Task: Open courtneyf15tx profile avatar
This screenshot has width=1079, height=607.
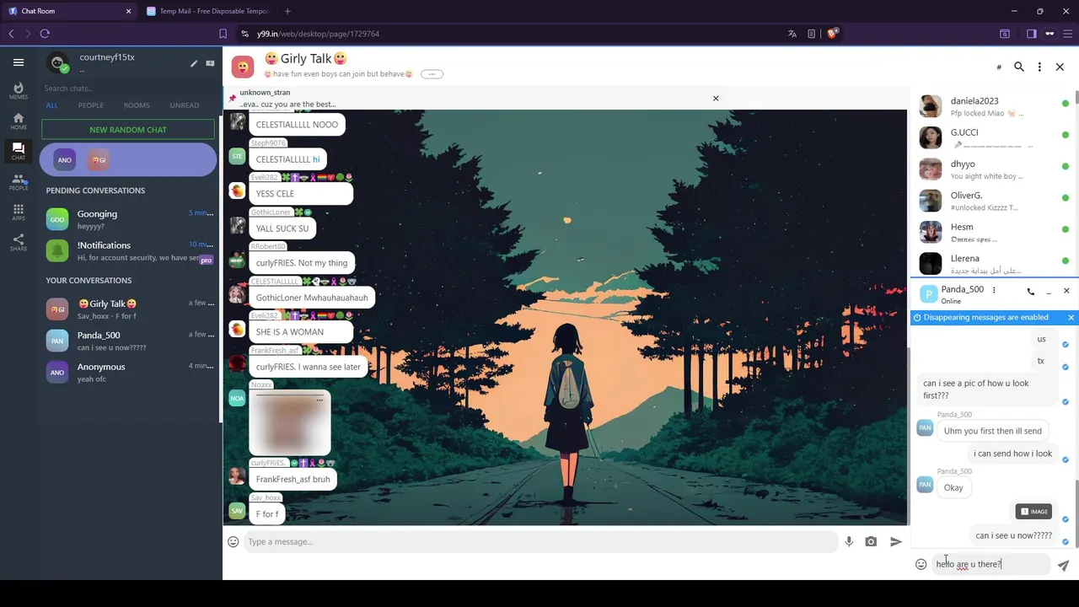Action: click(58, 63)
